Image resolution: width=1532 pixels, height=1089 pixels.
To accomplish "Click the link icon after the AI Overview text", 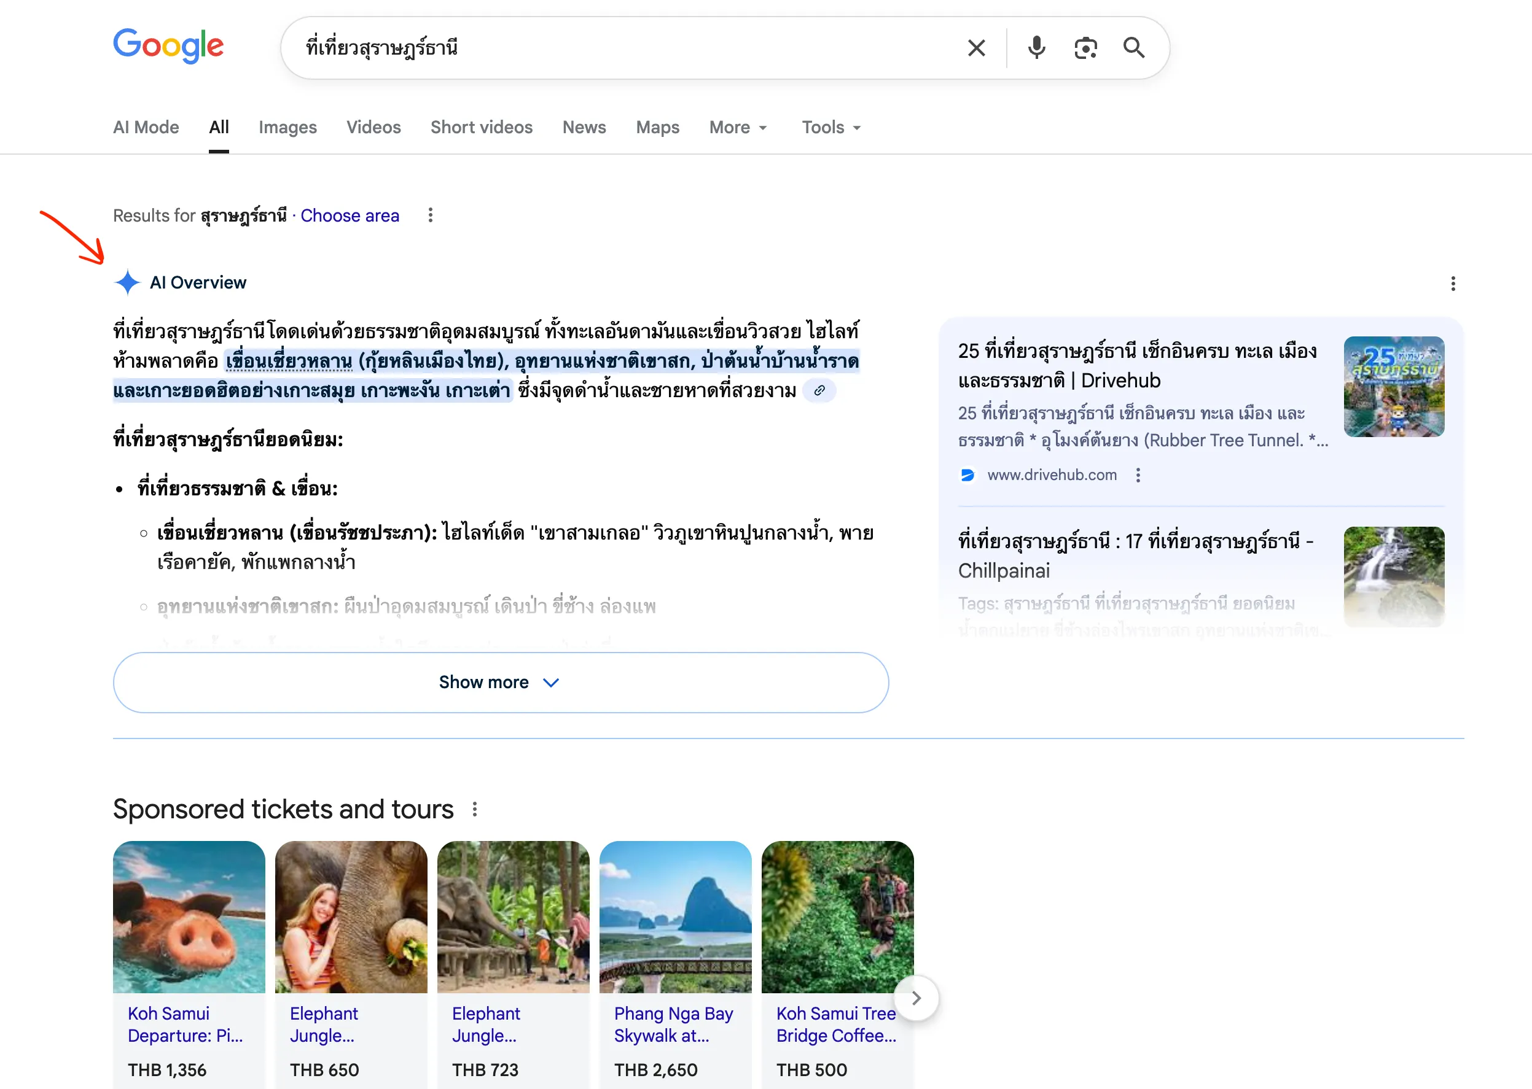I will (819, 390).
